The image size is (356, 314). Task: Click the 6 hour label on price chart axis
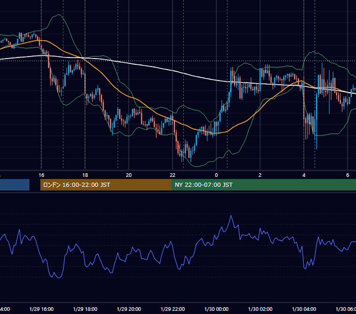348,175
